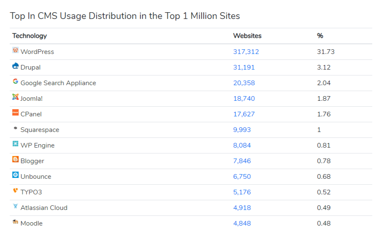This screenshot has height=234, width=378.
Task: Click the 2.04 percentage value
Action: pos(324,83)
